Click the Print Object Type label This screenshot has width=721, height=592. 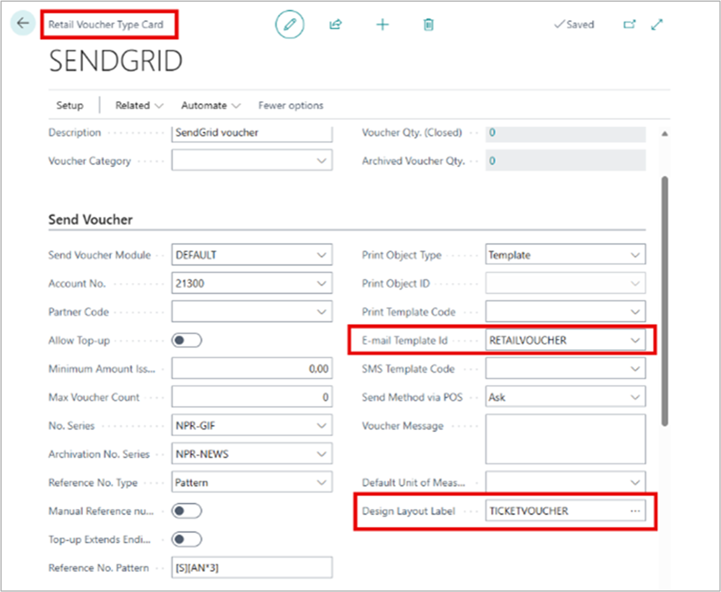point(402,255)
